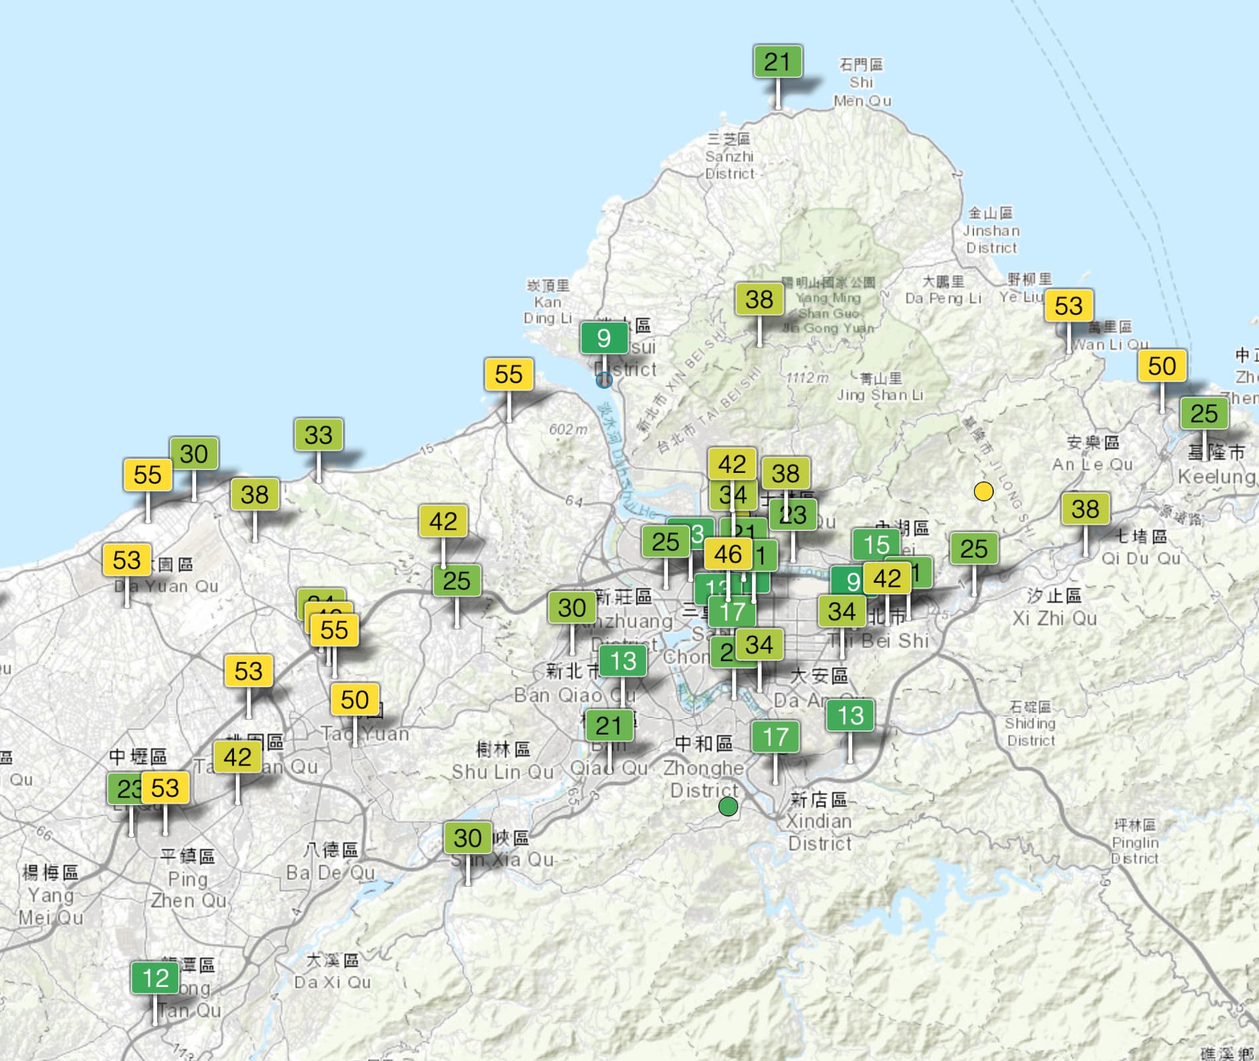The width and height of the screenshot is (1259, 1061).
Task: Click the 17 marker above Xindian District
Action: coord(775,736)
